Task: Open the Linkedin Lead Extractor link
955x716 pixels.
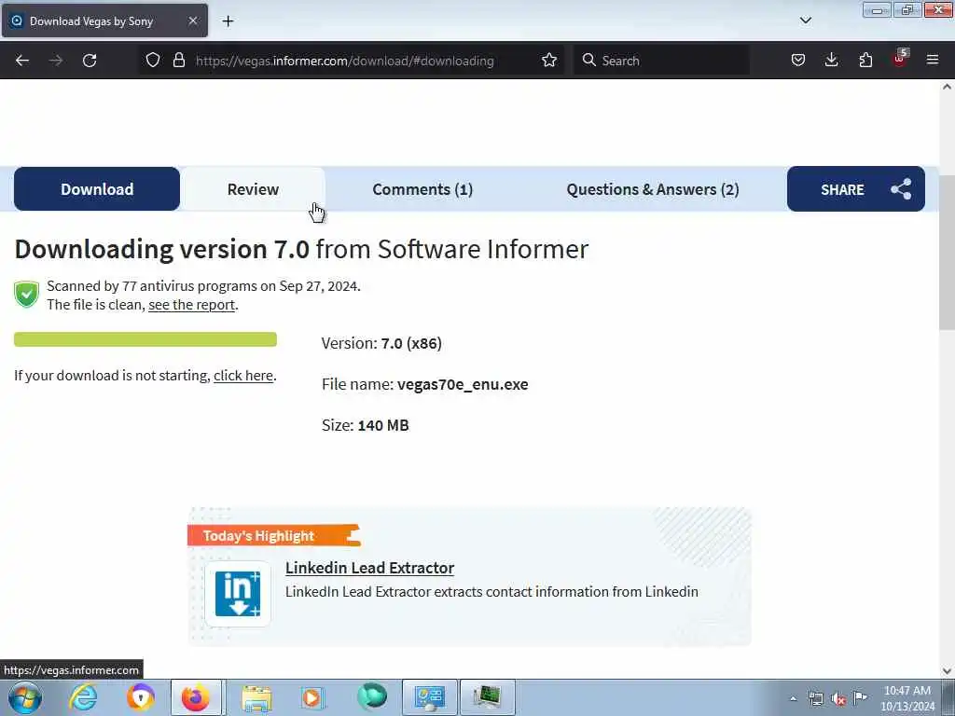Action: tap(369, 568)
